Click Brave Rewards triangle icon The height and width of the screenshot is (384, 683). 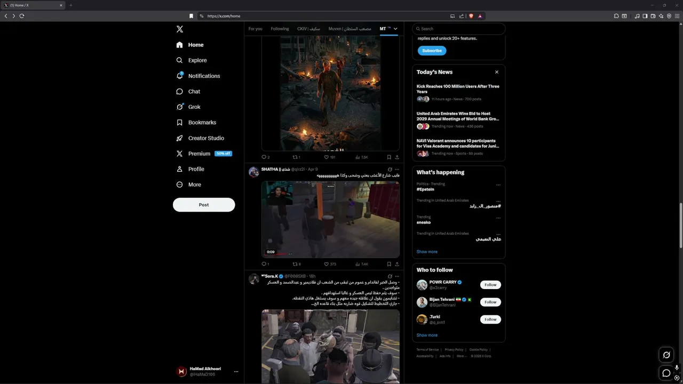480,16
